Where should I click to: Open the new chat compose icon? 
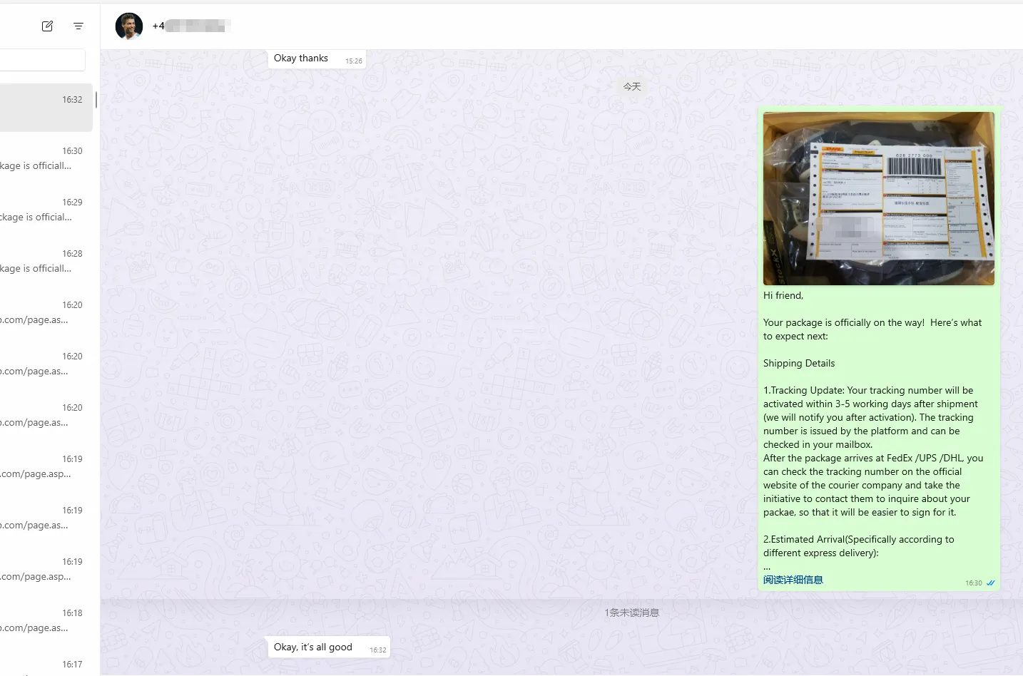[47, 26]
